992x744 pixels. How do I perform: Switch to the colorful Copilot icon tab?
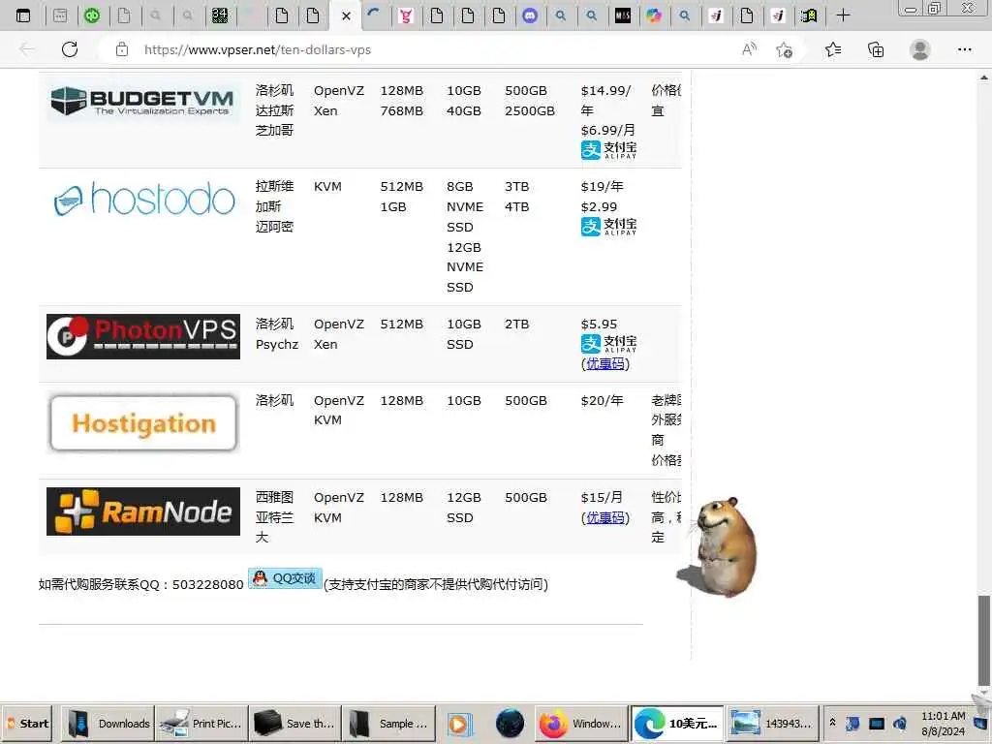point(654,15)
